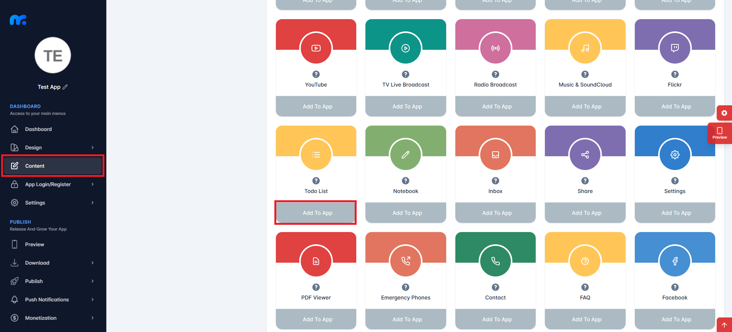Image resolution: width=732 pixels, height=332 pixels.
Task: Expand the App Login/Register submenu
Action: tap(93, 184)
